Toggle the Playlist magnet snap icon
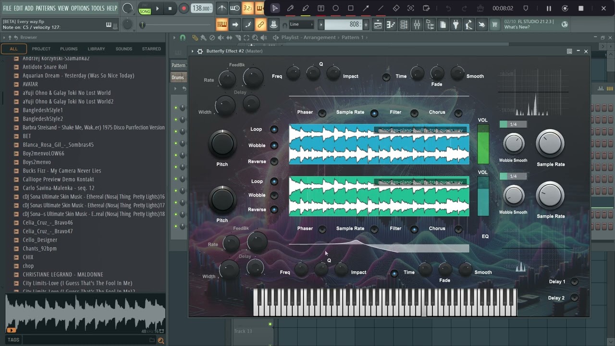This screenshot has height=346, width=615. (x=183, y=37)
